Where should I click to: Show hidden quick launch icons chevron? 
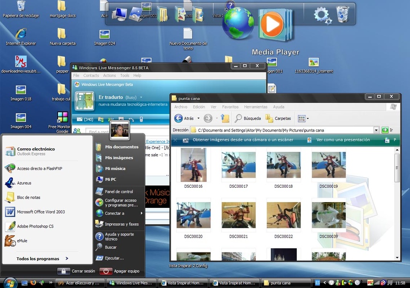(x=50, y=283)
